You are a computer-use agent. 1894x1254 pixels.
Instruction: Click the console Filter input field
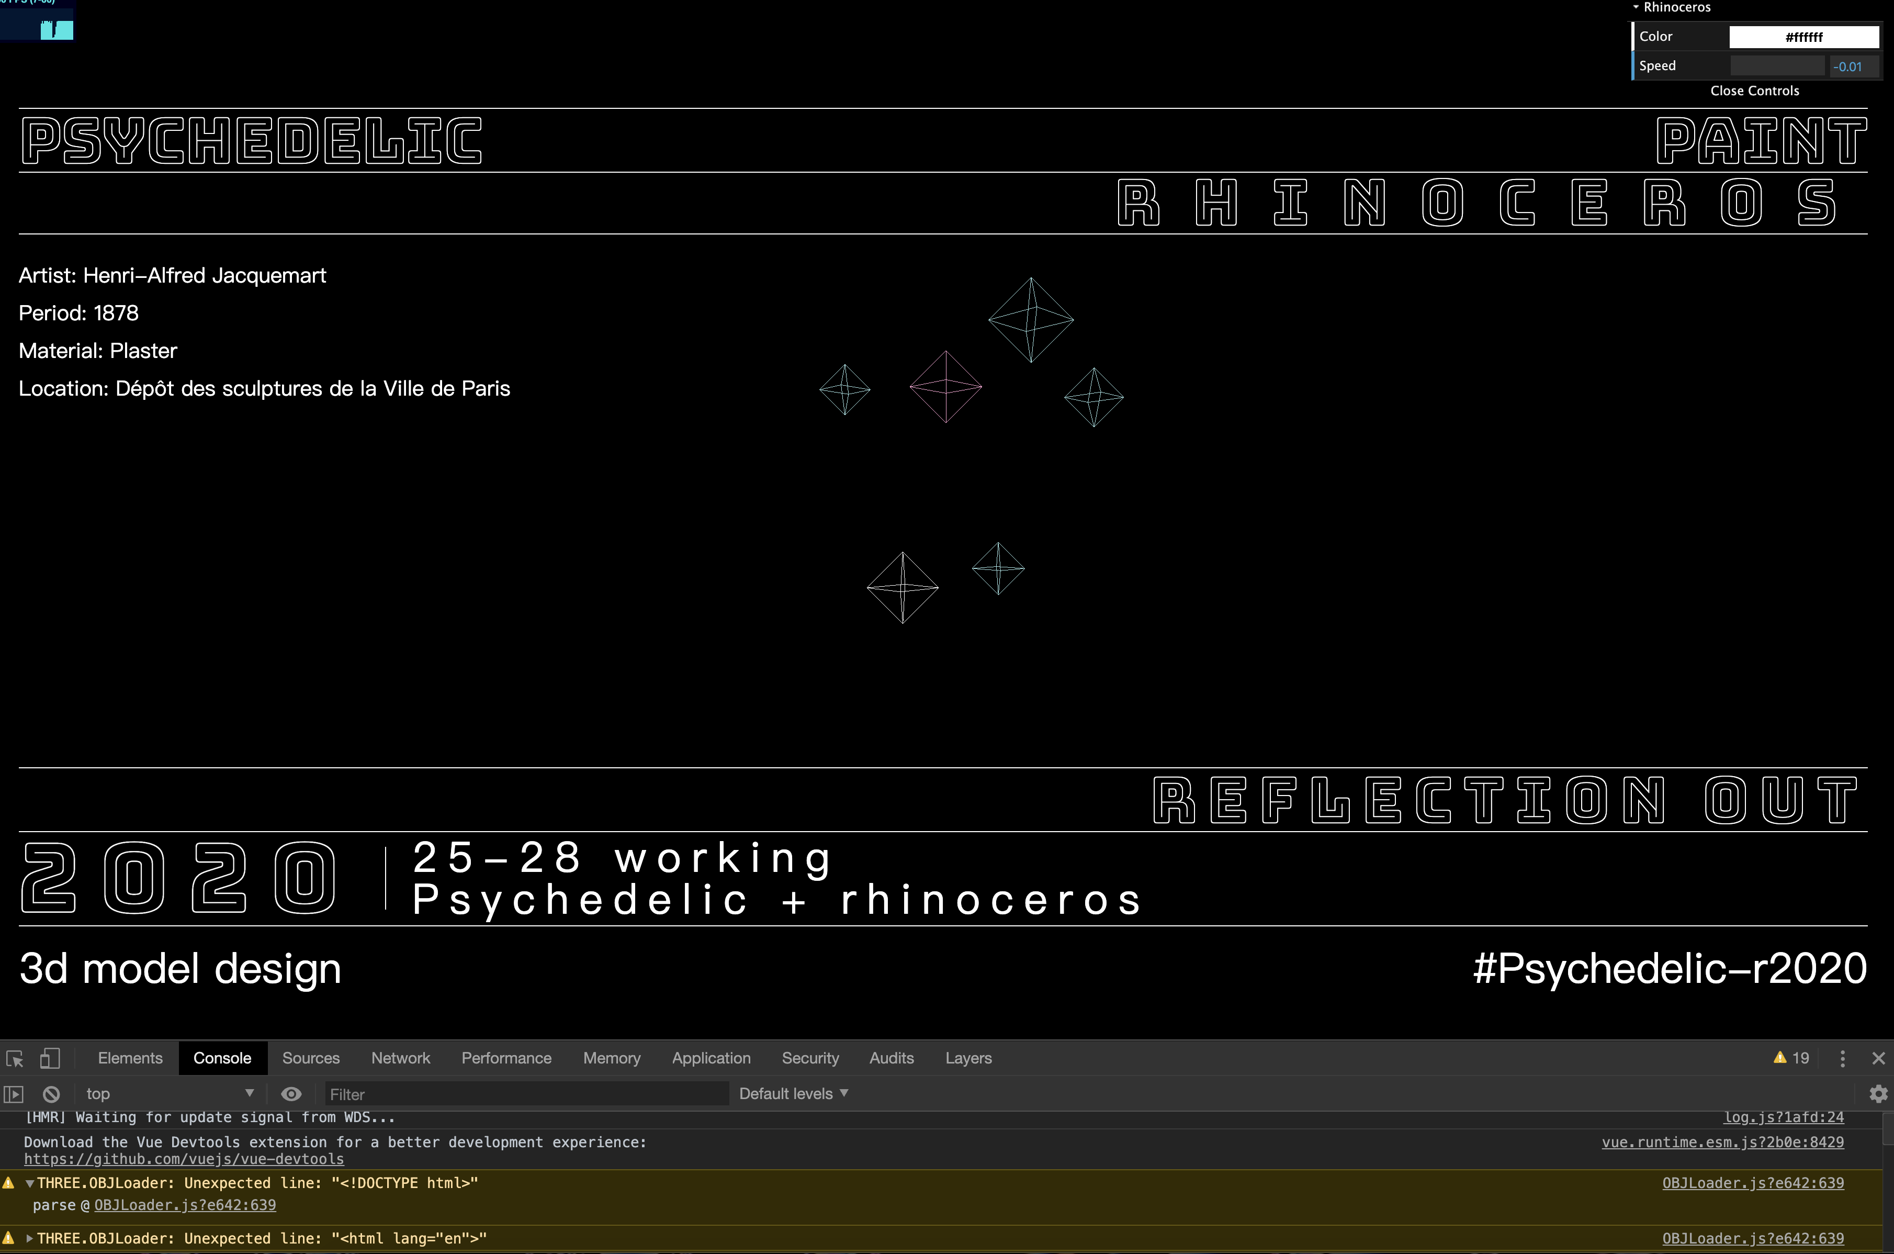point(525,1093)
